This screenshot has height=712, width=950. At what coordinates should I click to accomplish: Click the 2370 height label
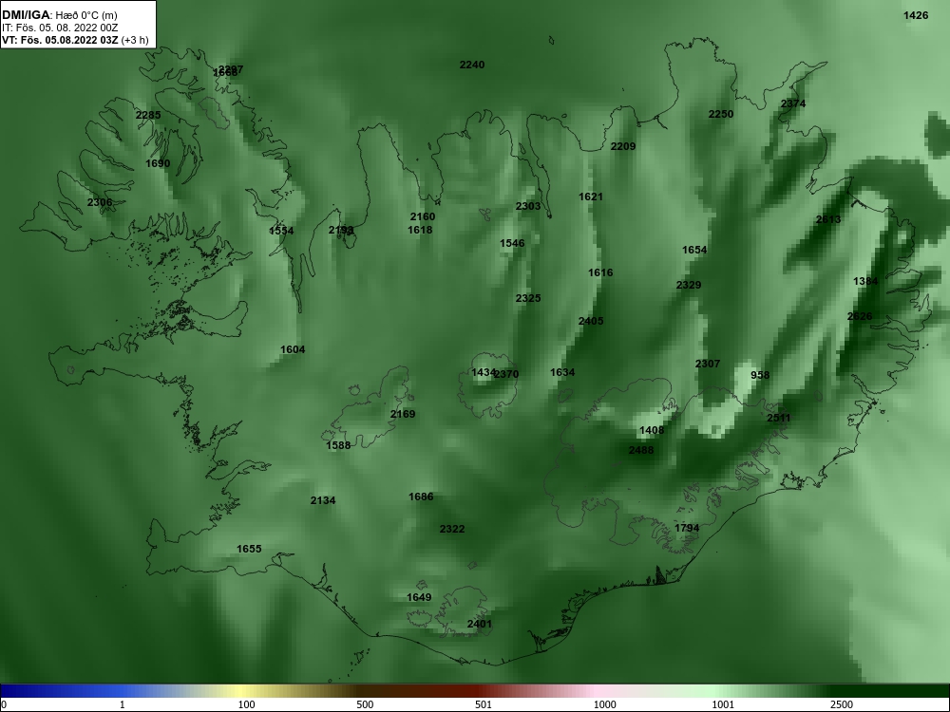coord(507,374)
